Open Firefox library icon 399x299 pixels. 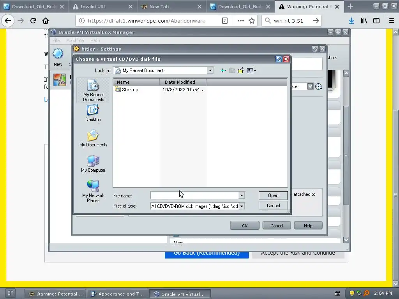pos(364,21)
